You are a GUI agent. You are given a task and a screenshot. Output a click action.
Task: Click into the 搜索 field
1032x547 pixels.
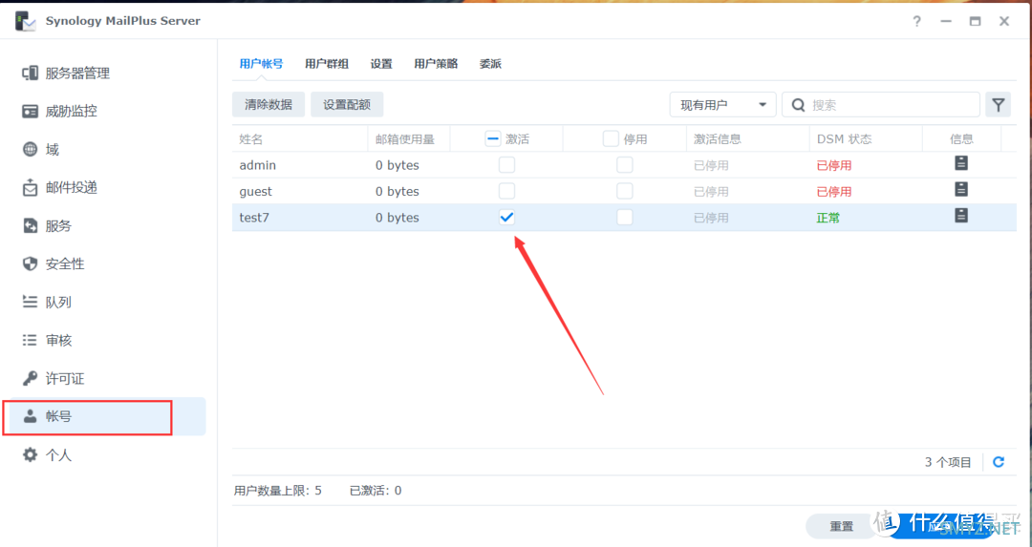881,105
